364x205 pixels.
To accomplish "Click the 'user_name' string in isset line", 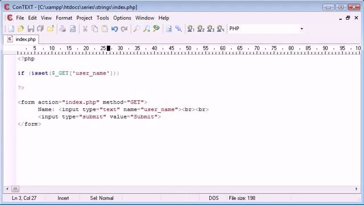I will 91,73.
